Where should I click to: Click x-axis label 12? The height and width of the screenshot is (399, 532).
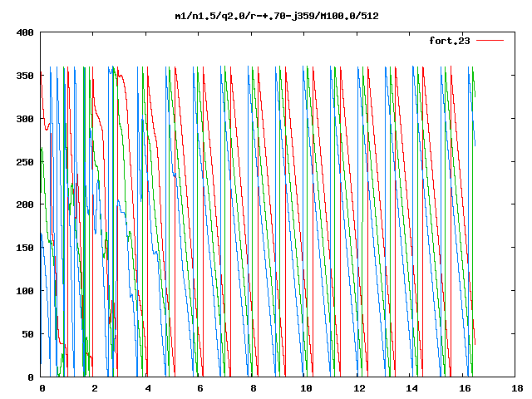click(x=359, y=388)
